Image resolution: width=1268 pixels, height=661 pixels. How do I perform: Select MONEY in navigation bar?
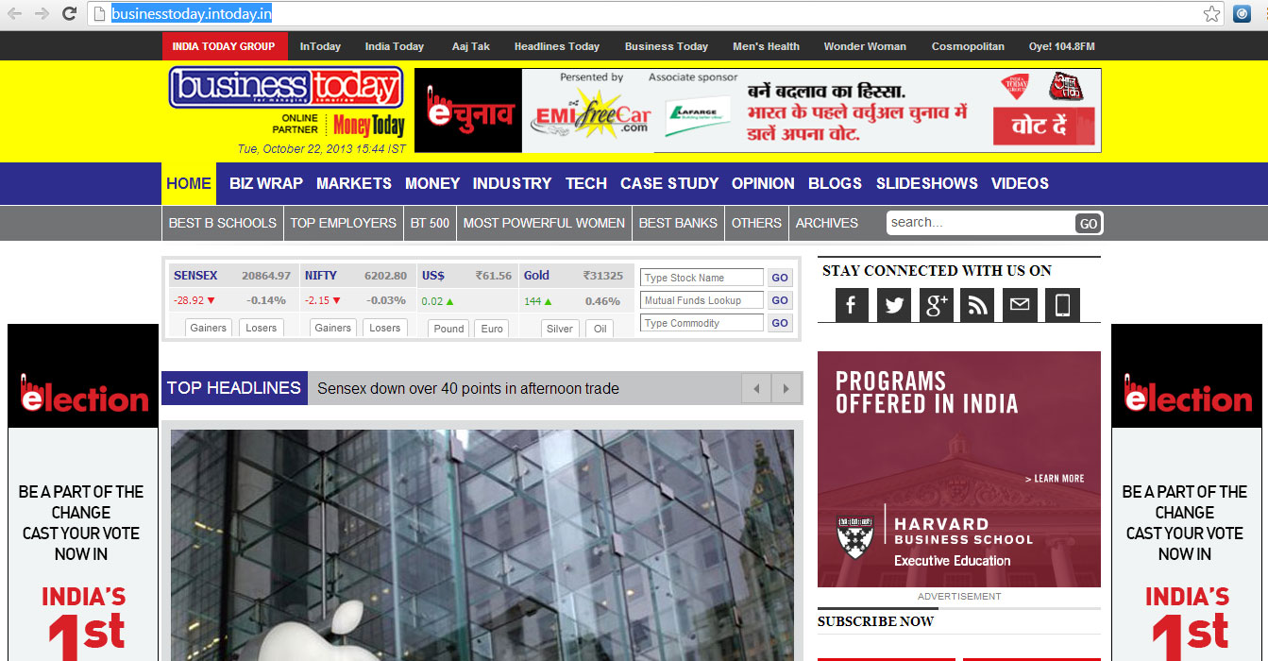432,183
